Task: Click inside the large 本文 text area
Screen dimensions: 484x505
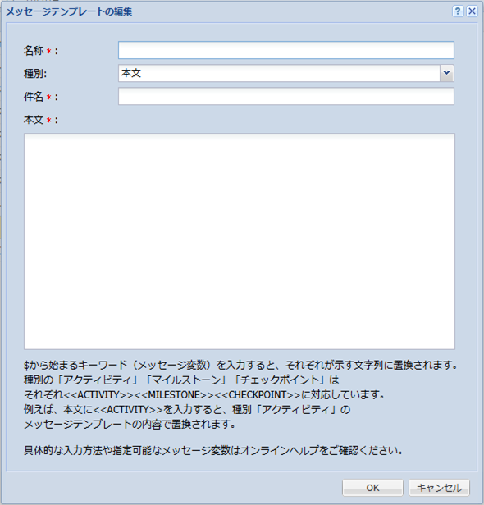Action: click(x=240, y=241)
